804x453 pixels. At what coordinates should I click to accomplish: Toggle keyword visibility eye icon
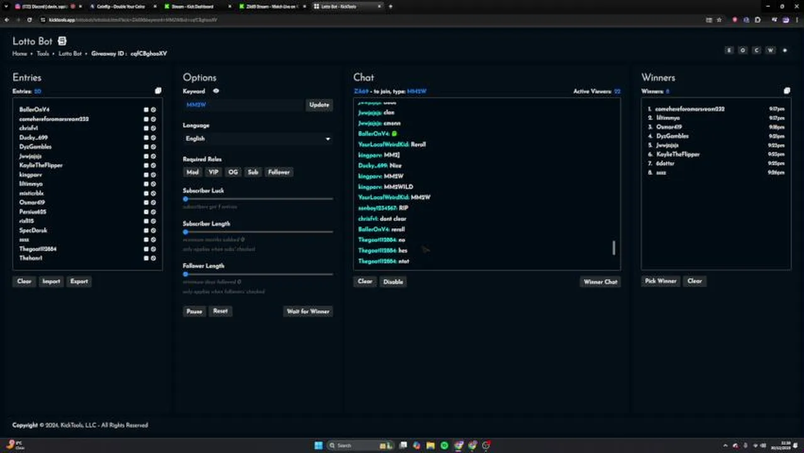coord(216,91)
